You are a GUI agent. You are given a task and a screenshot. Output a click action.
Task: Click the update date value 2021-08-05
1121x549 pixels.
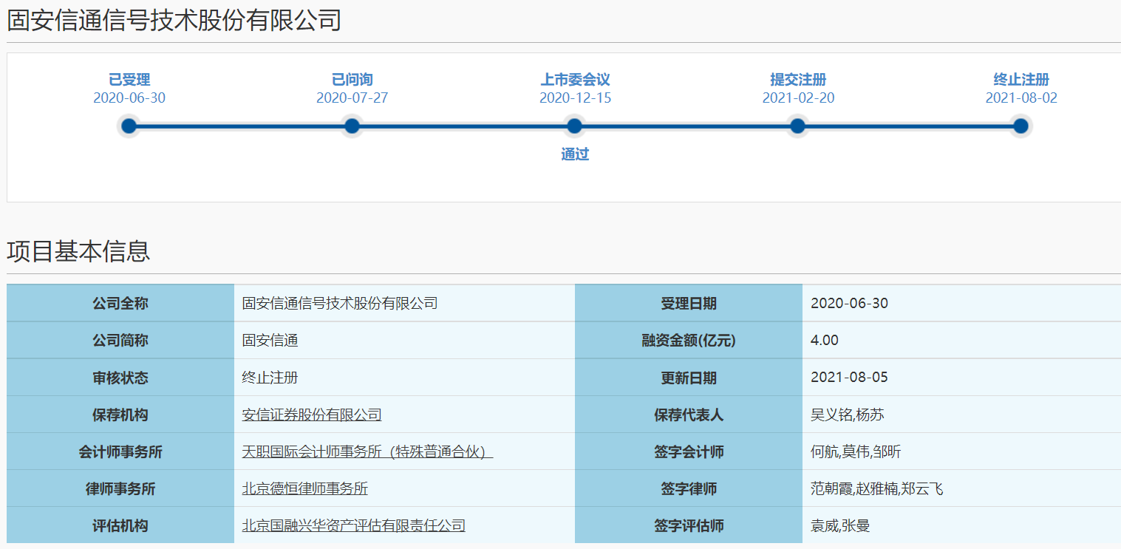tap(849, 378)
